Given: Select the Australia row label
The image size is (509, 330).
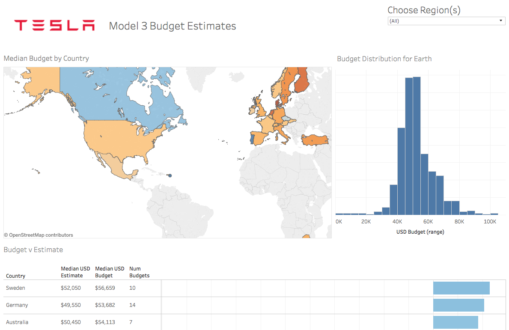Looking at the screenshot, I should pos(17,322).
